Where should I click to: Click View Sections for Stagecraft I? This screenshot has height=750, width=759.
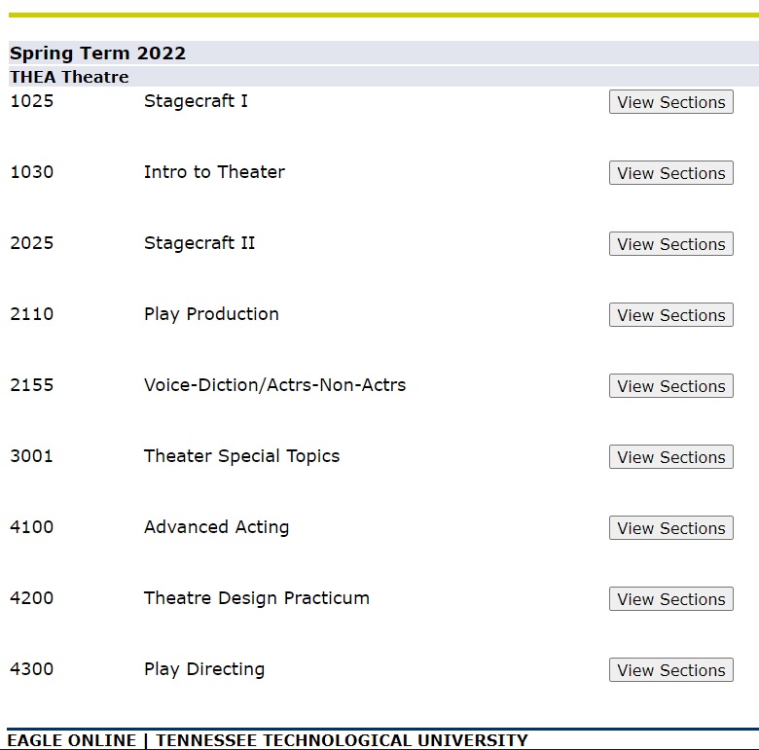click(670, 102)
